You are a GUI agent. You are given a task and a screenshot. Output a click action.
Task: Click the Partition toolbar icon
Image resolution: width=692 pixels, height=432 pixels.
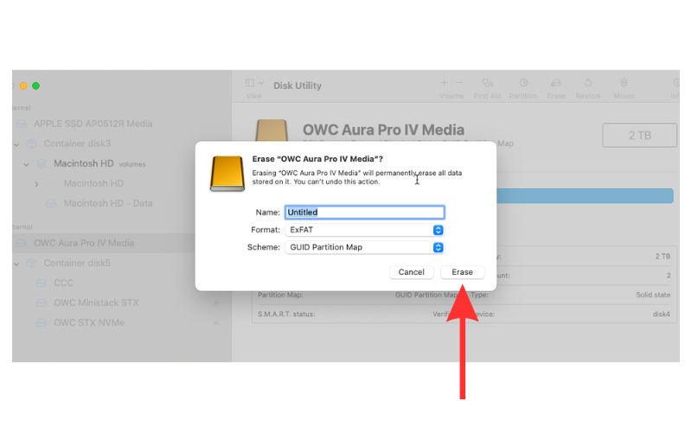coord(523,84)
